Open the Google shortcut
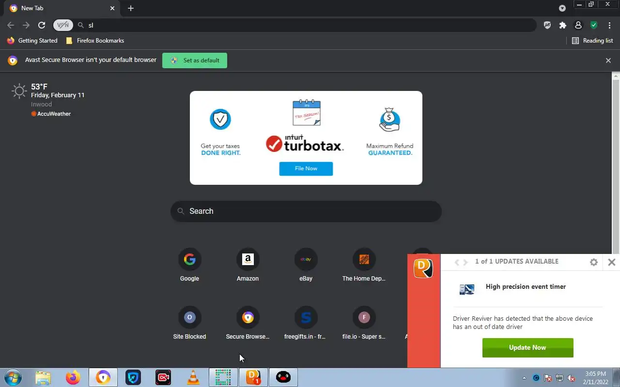This screenshot has height=387, width=620. pos(189,265)
